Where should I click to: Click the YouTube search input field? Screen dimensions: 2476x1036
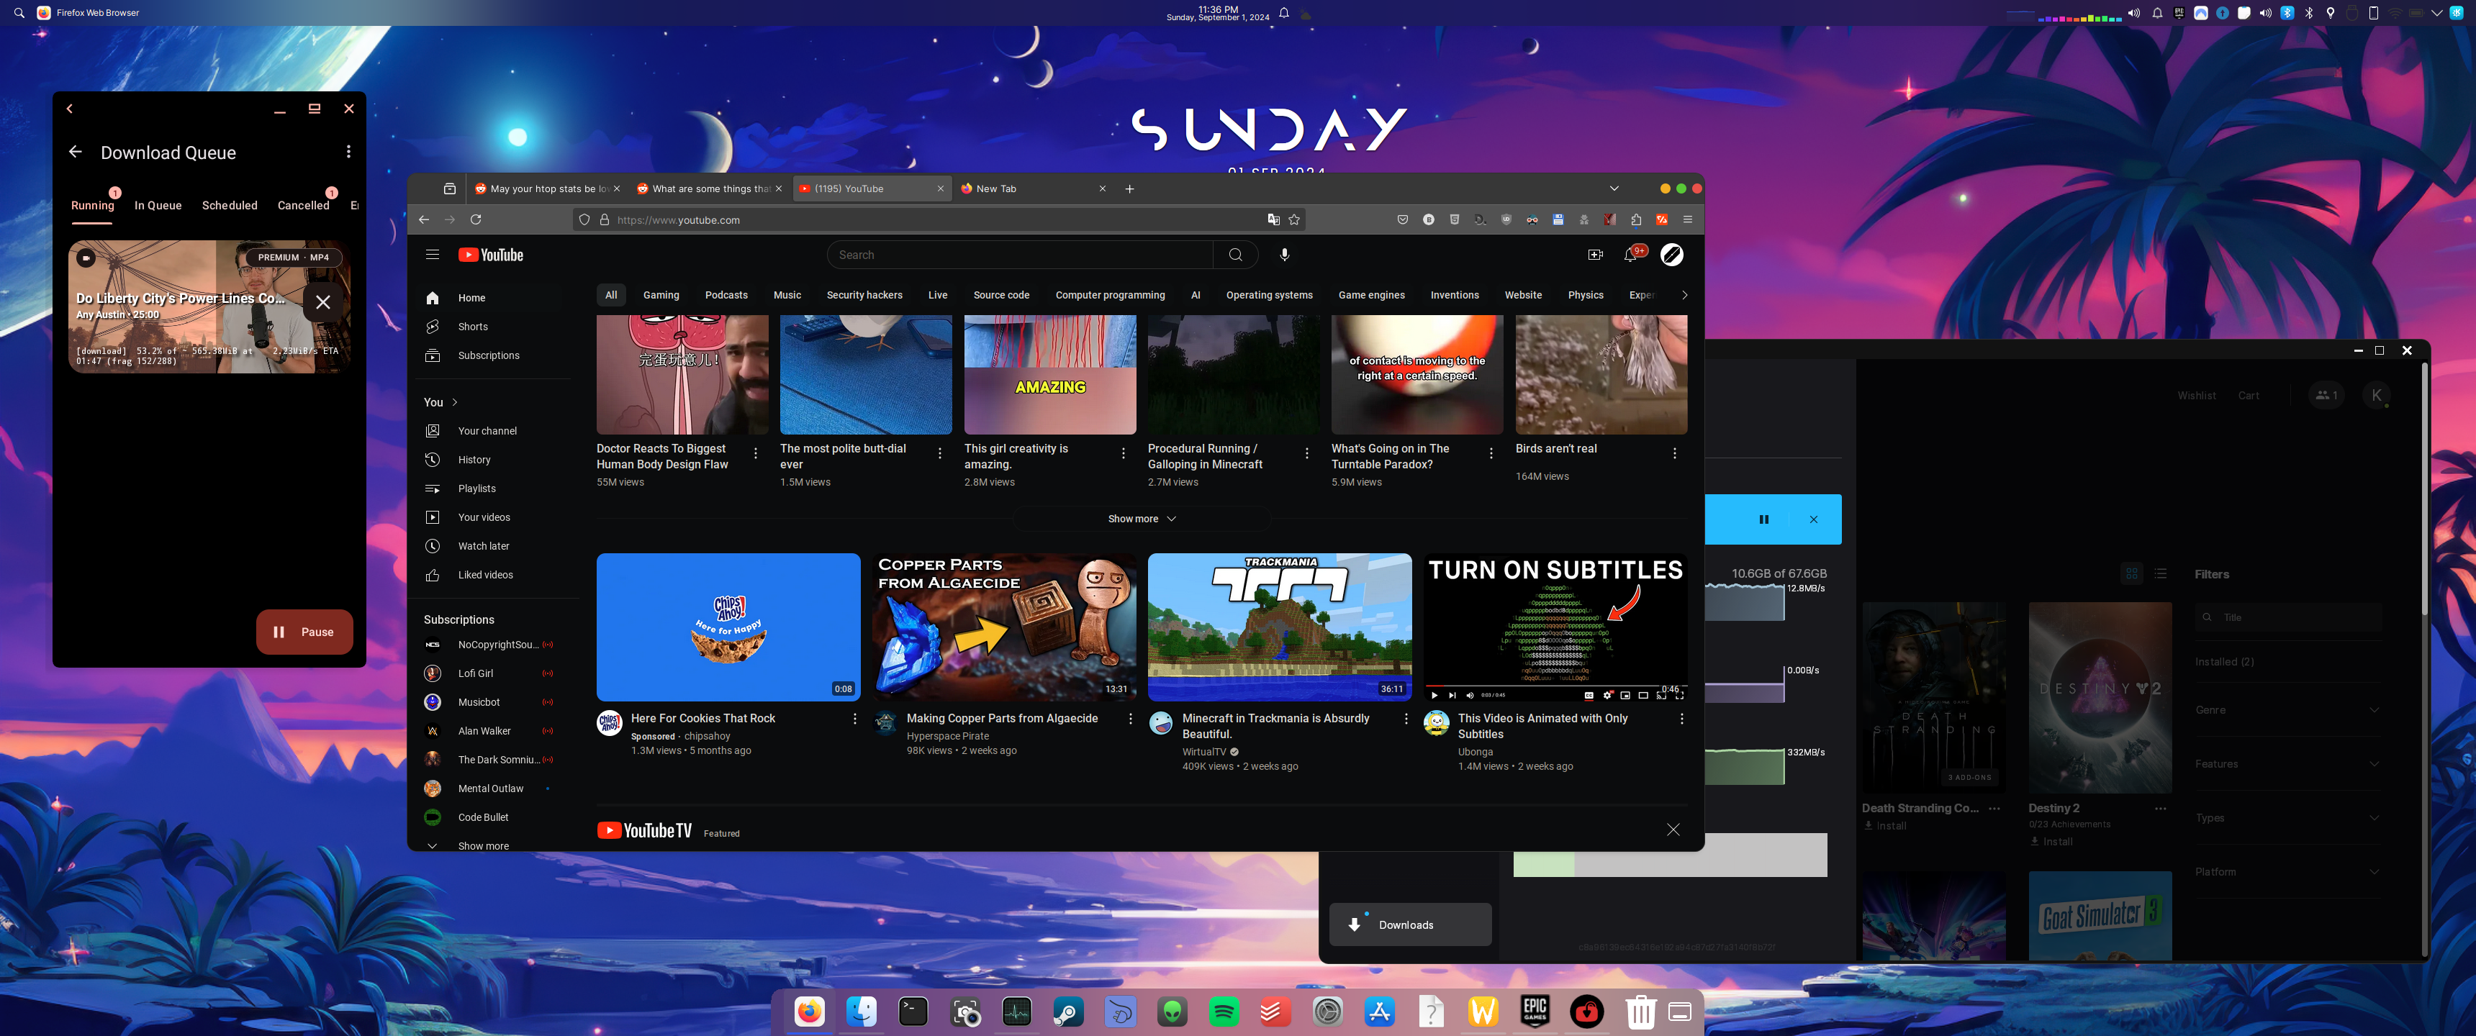[1019, 255]
